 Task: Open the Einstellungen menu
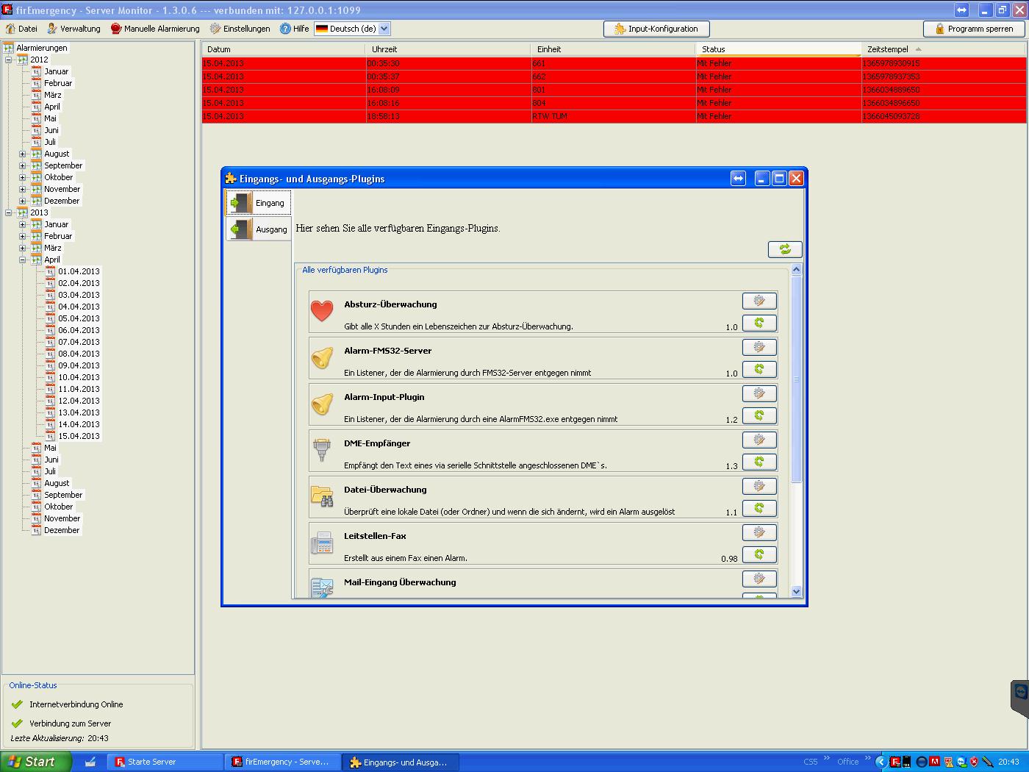pos(240,29)
